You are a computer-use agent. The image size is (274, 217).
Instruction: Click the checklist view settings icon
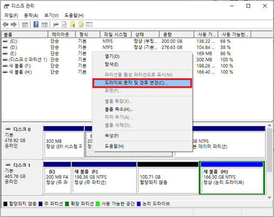(89, 24)
